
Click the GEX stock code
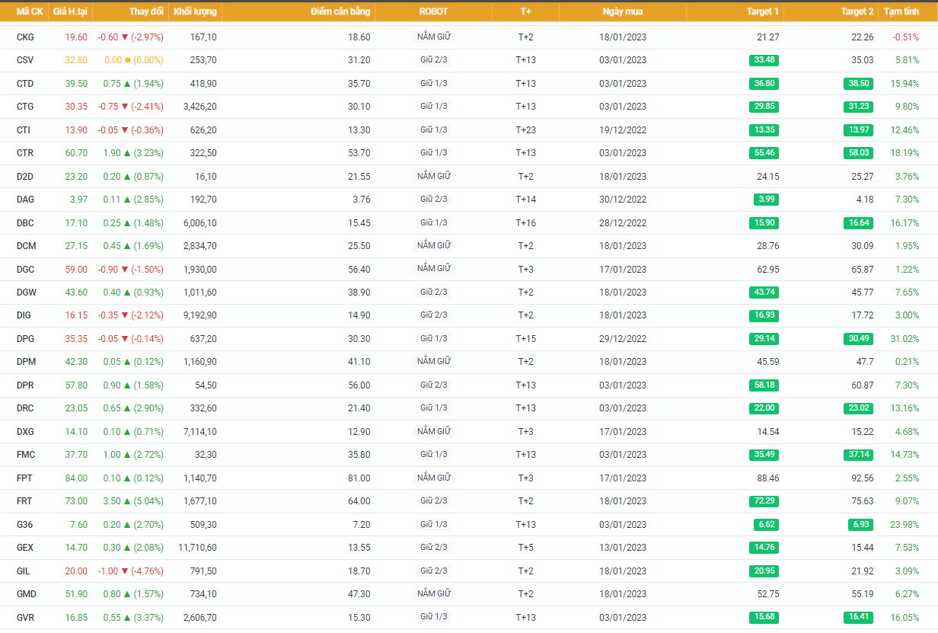click(25, 548)
